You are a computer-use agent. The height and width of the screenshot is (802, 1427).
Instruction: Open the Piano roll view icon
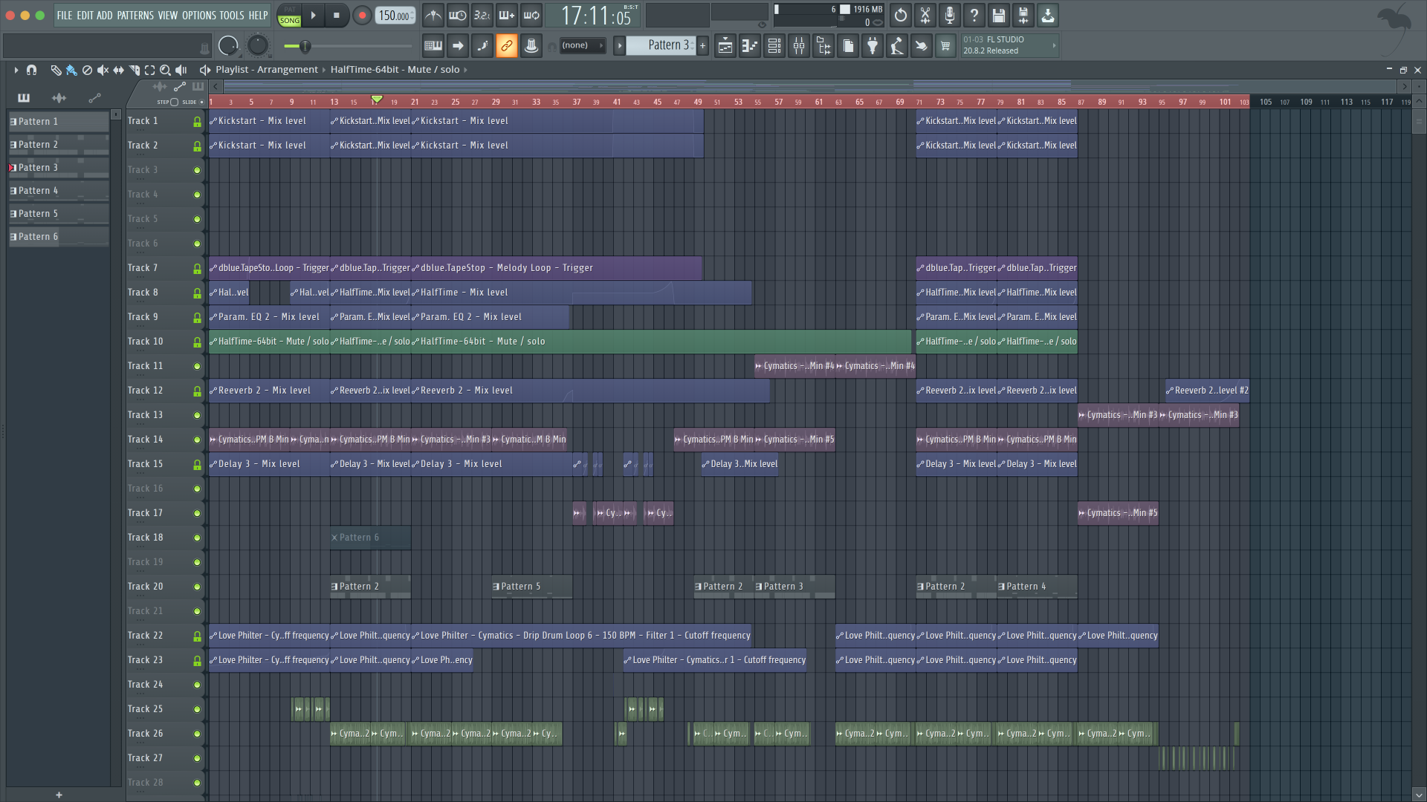click(x=750, y=46)
